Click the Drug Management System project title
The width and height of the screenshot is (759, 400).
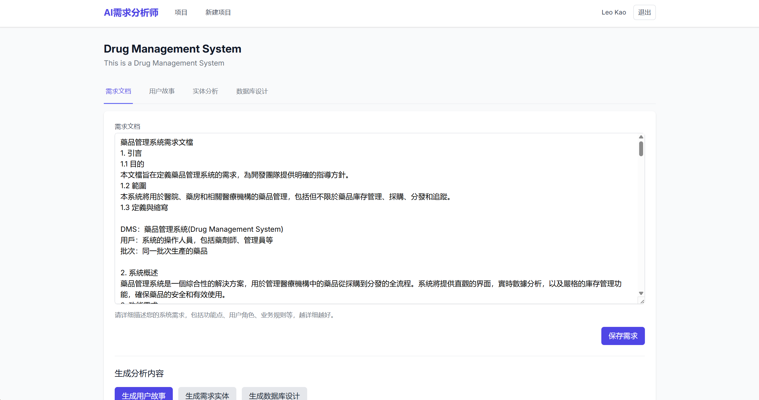tap(172, 49)
